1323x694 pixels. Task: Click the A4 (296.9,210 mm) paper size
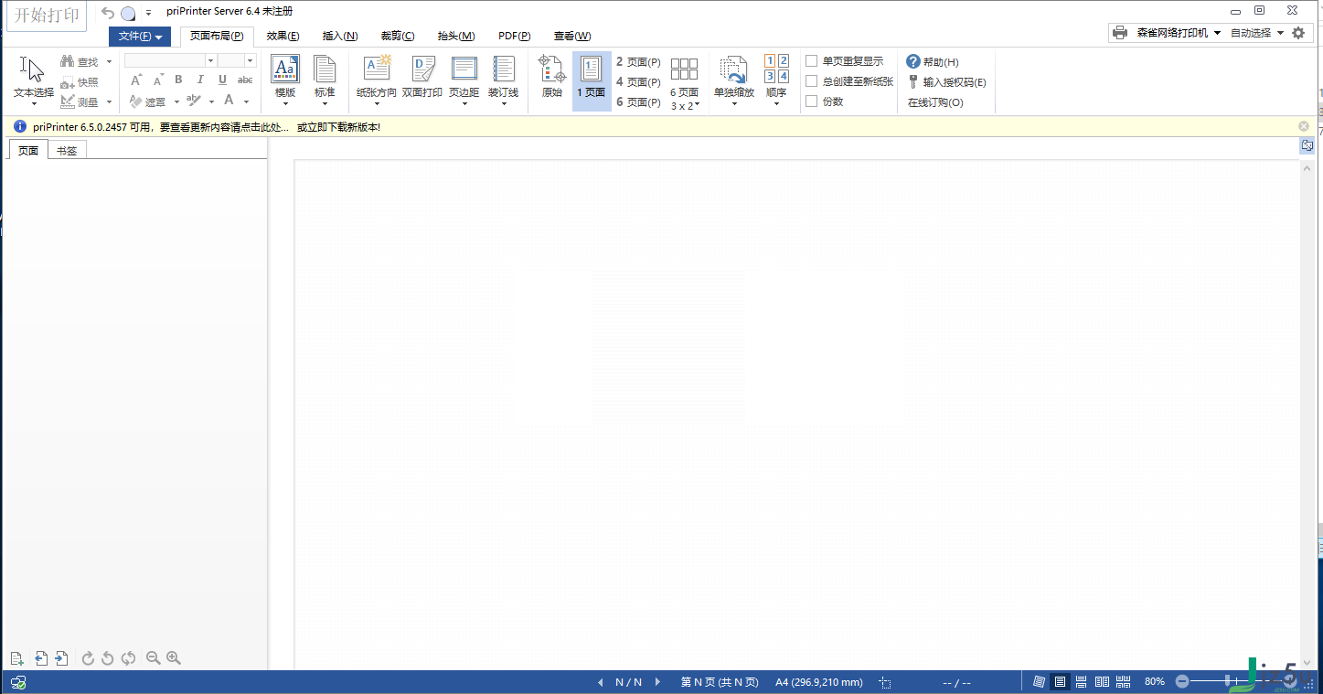coord(819,682)
